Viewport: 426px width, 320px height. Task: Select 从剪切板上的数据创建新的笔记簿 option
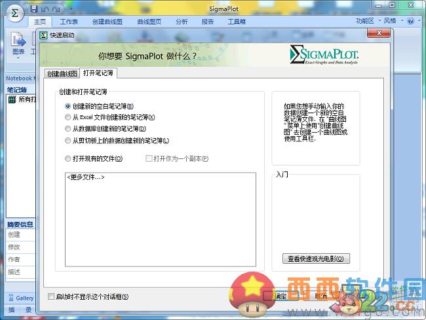click(68, 141)
